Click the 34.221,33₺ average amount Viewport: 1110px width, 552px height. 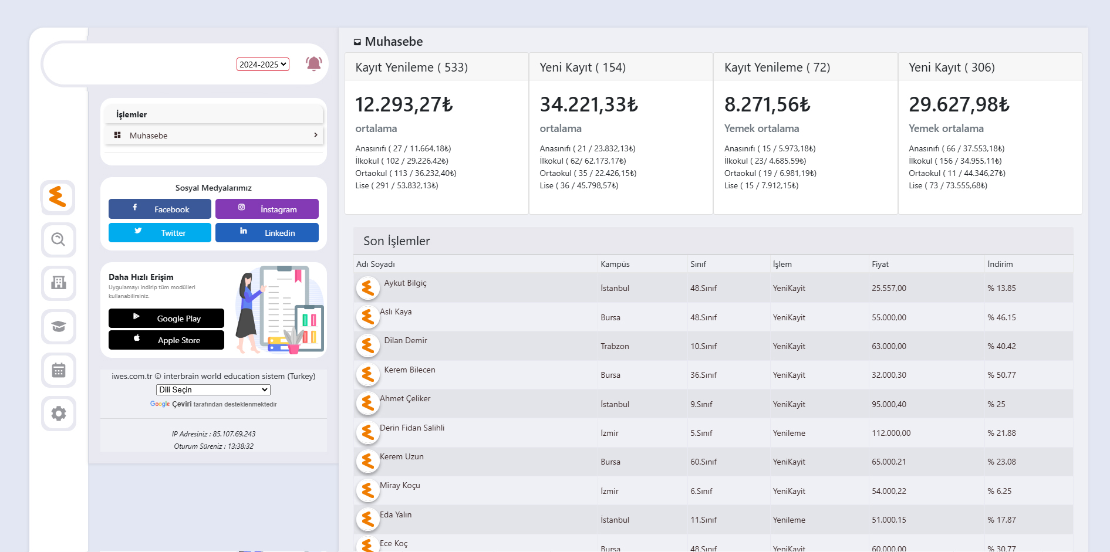[589, 104]
